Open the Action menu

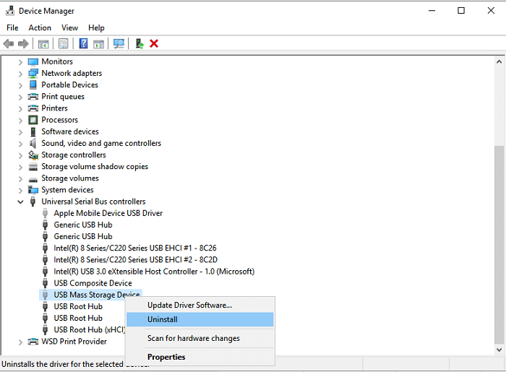40,27
